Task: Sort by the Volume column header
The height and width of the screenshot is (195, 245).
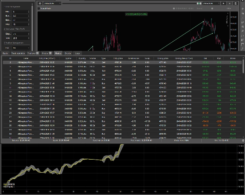Action: coord(92,58)
